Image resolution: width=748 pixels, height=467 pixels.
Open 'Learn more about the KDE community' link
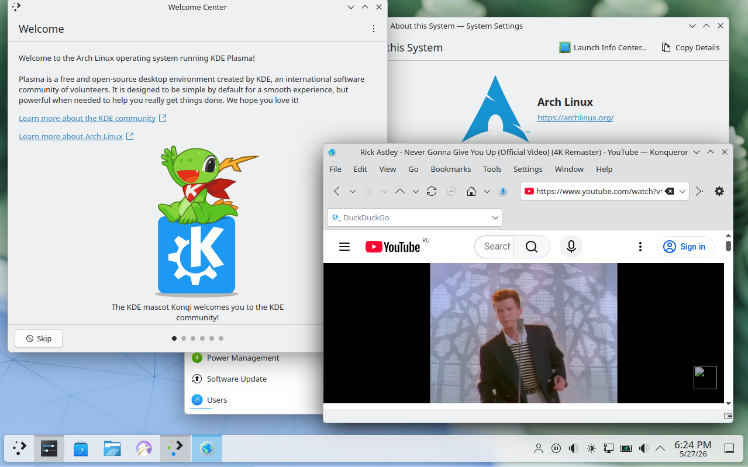(x=87, y=118)
